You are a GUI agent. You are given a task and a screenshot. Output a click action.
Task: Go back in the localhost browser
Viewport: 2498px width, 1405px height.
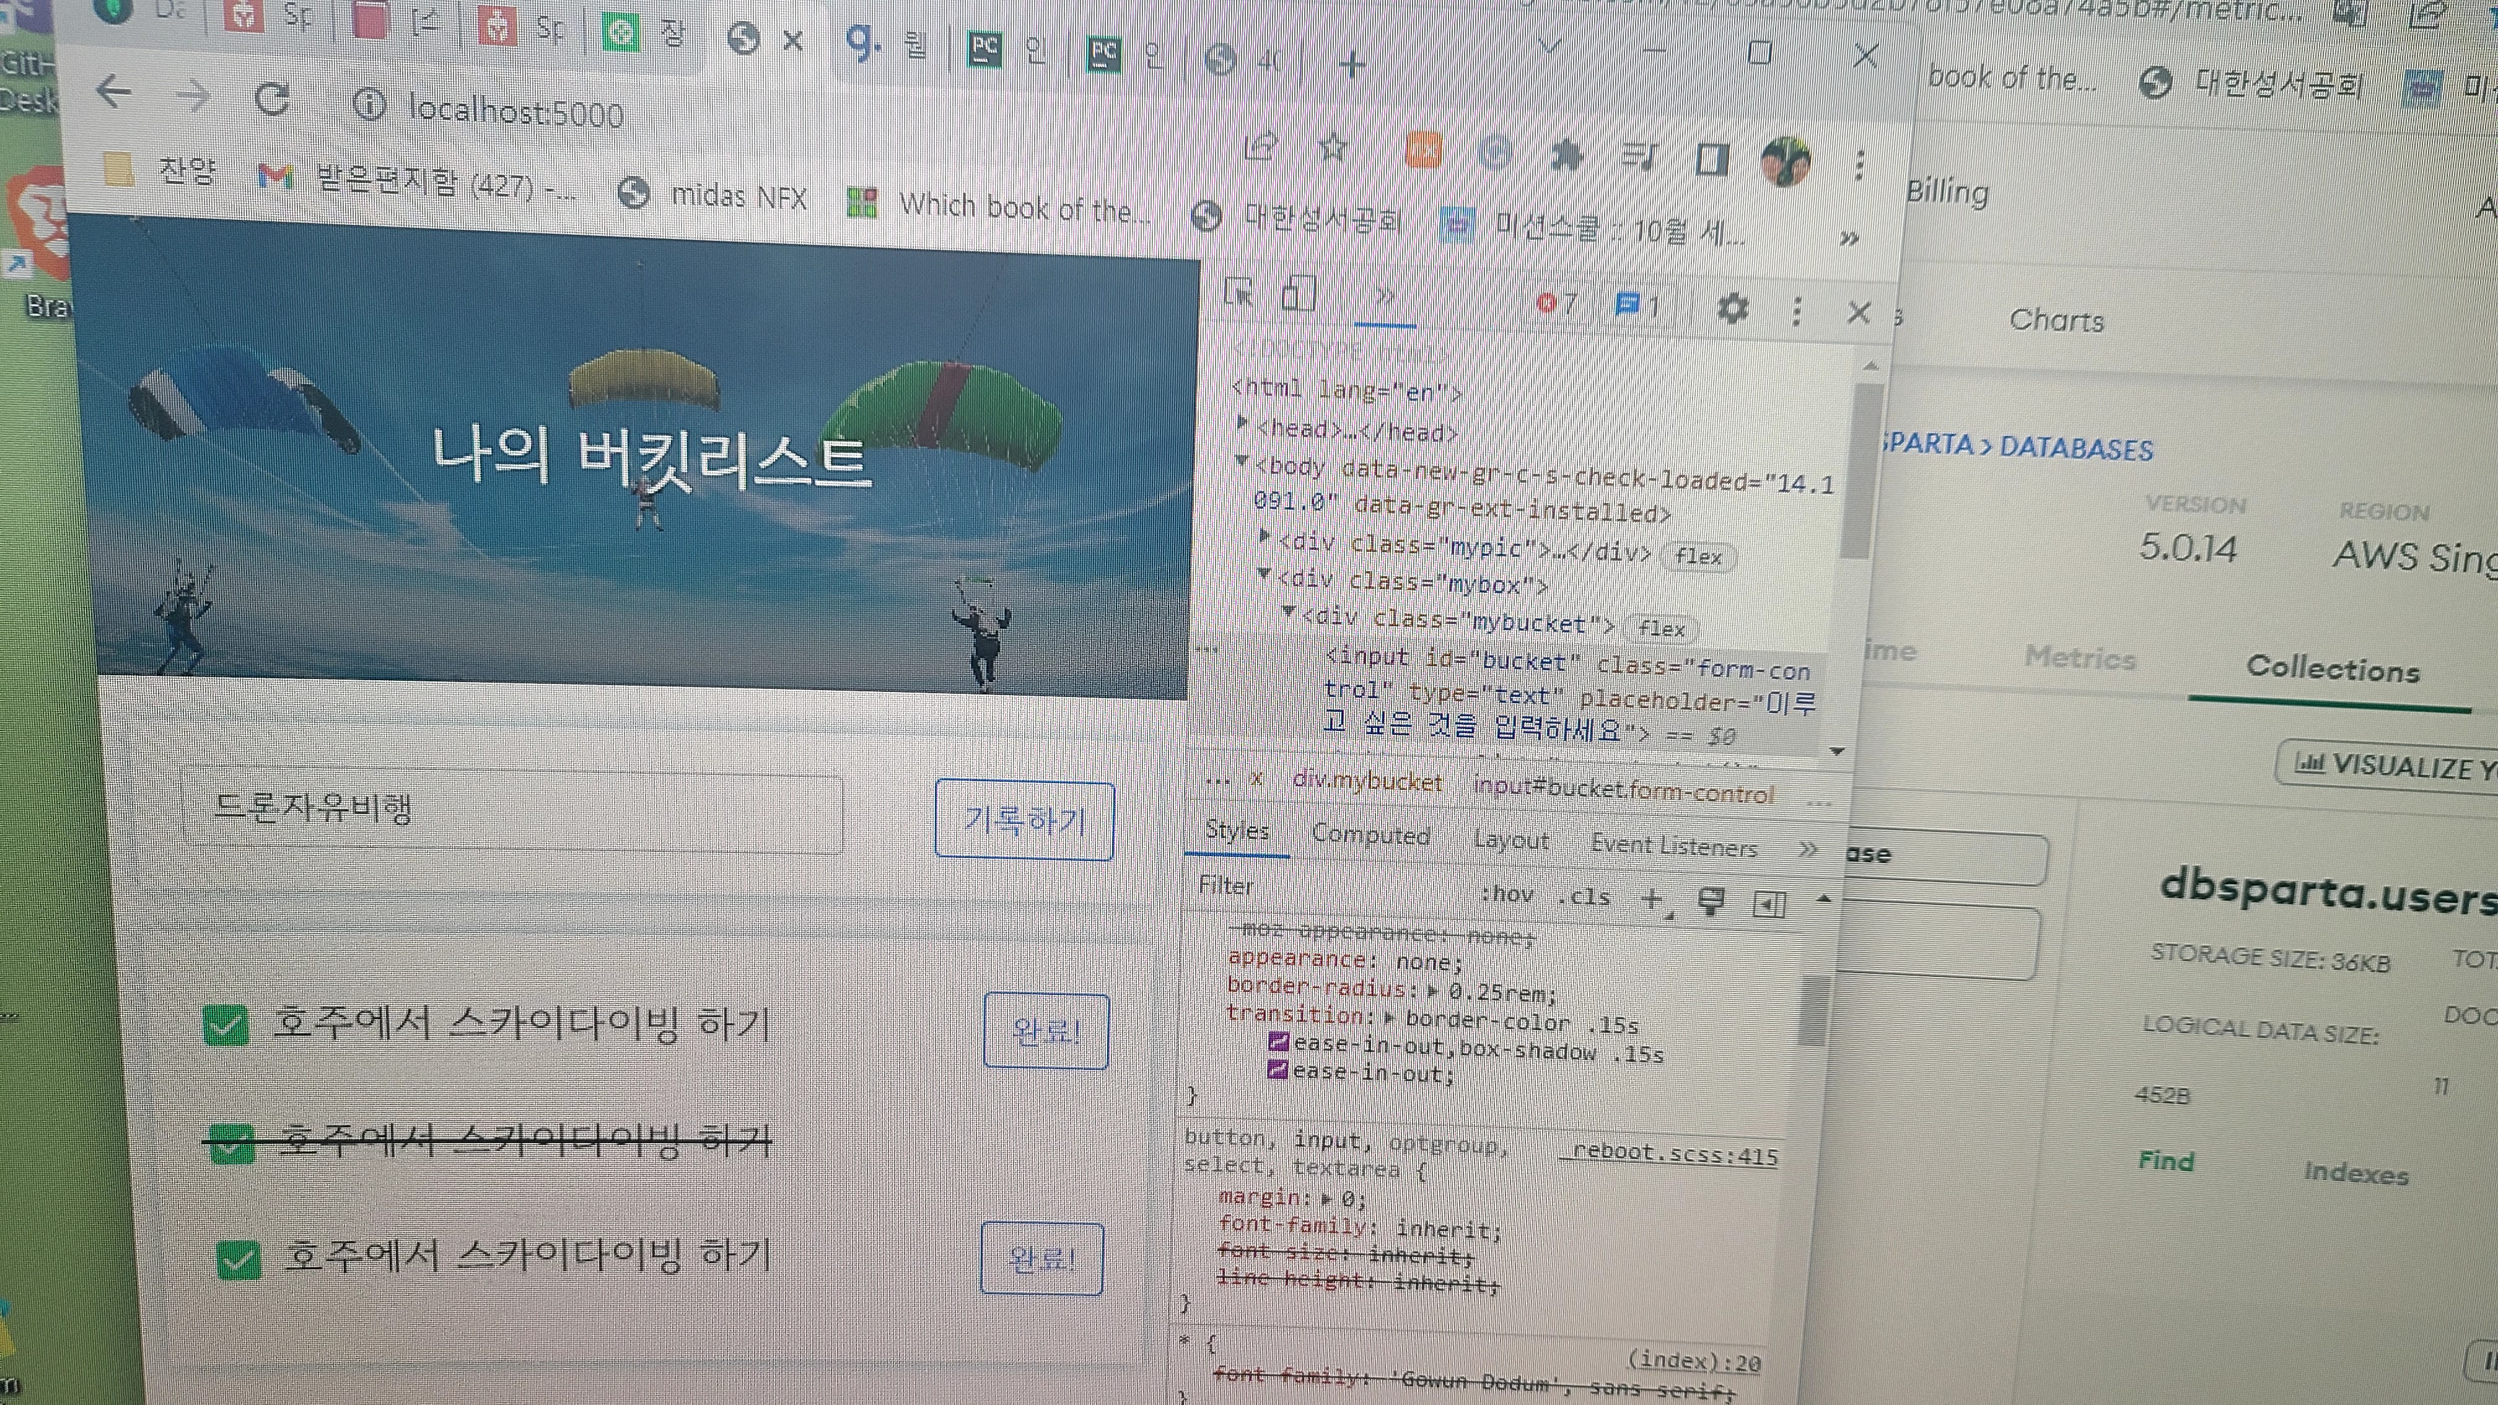pos(115,92)
